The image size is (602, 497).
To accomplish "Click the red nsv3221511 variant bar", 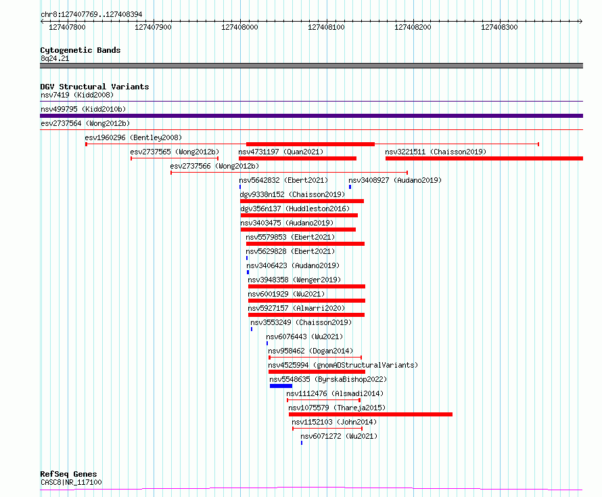I will (484, 158).
